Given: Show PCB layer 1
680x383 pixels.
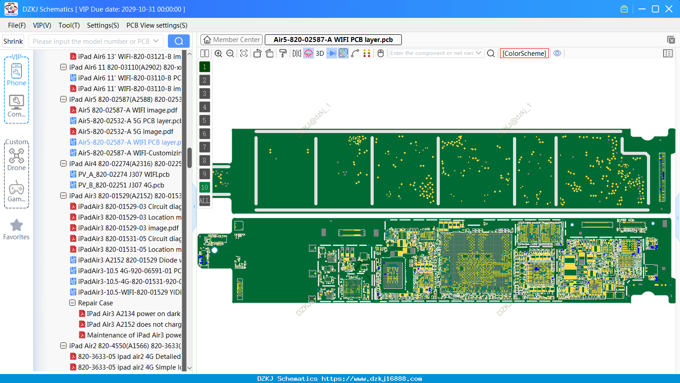Looking at the screenshot, I should click(x=204, y=67).
